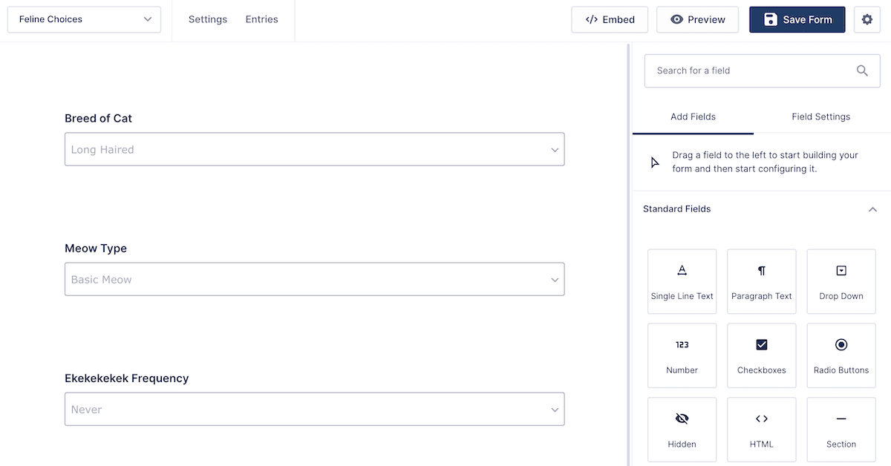Add a Number field
This screenshot has width=891, height=466.
point(682,355)
